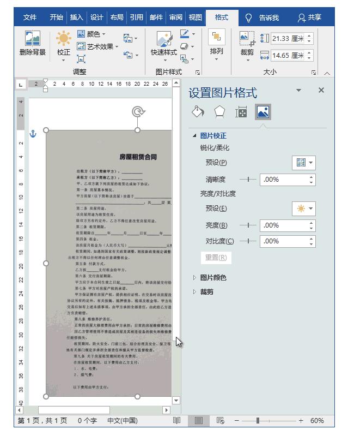Select the Layout & Properties tab icon
The height and width of the screenshot is (435, 348).
[241, 112]
